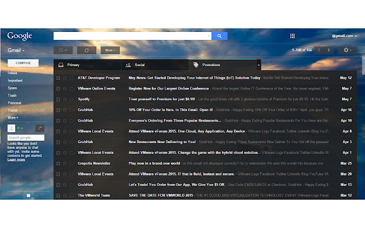
Task: Switch to the Primary tab
Action: 87,65
